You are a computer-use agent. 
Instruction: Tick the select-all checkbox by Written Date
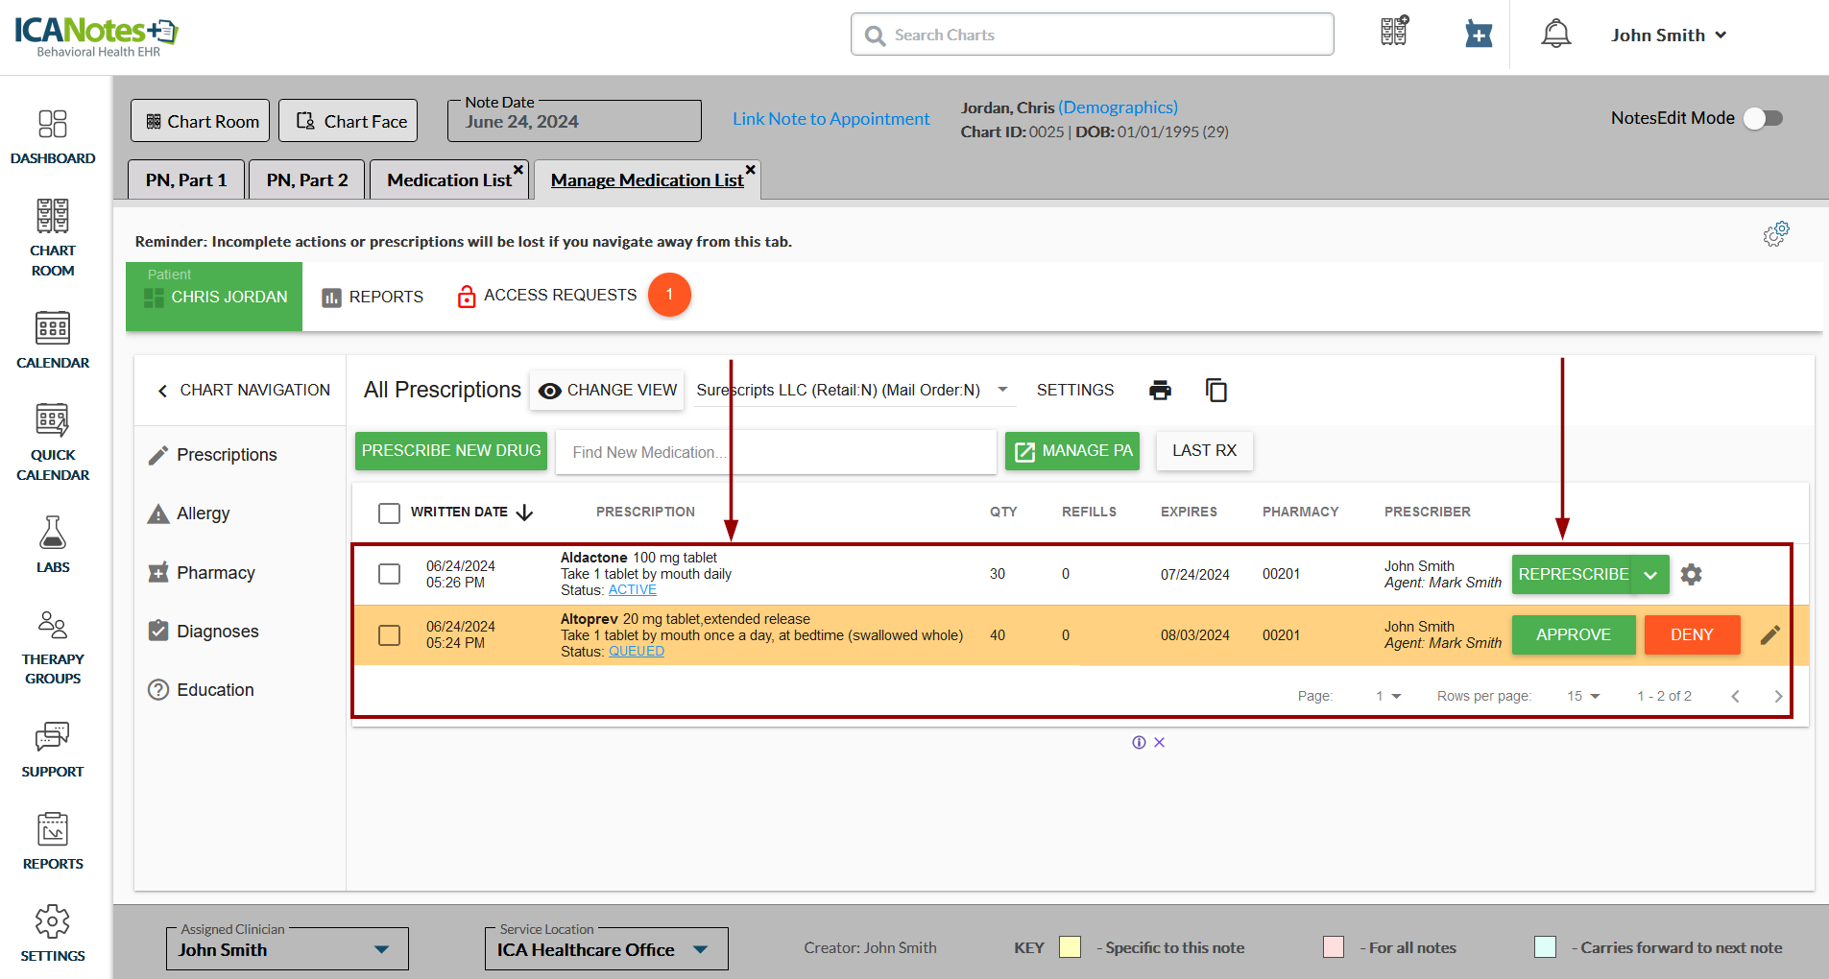[x=389, y=513]
